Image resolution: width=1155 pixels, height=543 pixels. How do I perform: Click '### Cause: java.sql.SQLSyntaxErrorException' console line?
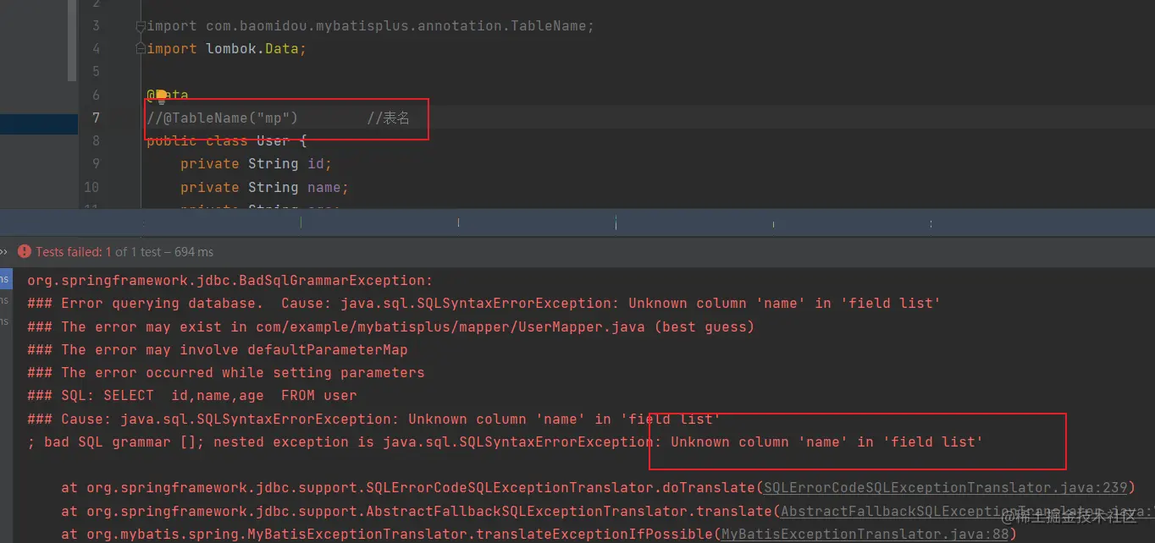pos(373,419)
